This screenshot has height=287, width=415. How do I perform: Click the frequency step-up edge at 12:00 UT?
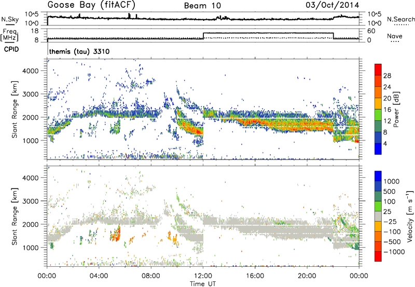pyautogui.click(x=203, y=36)
